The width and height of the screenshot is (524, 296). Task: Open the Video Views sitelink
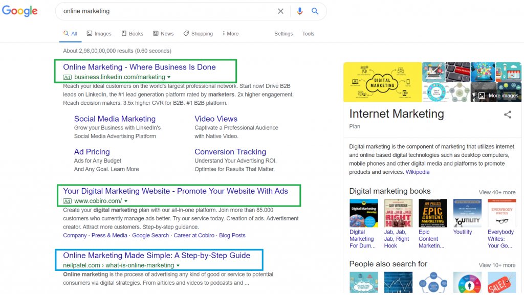pos(216,119)
